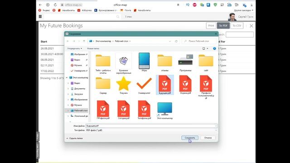Click the red ABP extension icon

[x=194, y=5]
